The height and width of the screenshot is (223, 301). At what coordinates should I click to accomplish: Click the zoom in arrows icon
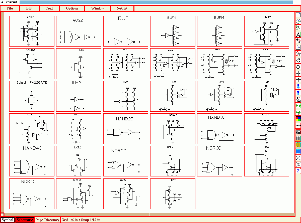[x=298, y=158]
